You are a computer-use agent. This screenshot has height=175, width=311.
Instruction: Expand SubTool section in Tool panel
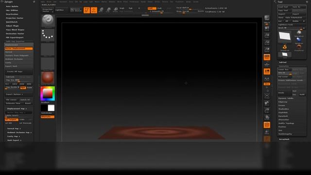click(283, 62)
